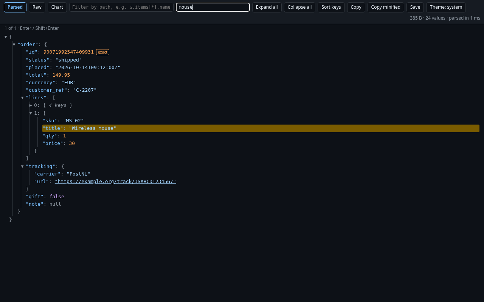
Task: Collapse the "lines" array
Action: point(22,98)
